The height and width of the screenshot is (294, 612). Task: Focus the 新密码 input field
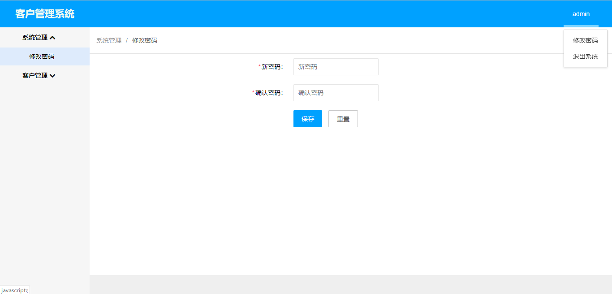point(336,67)
